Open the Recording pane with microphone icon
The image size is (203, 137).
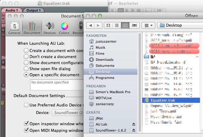78,28
